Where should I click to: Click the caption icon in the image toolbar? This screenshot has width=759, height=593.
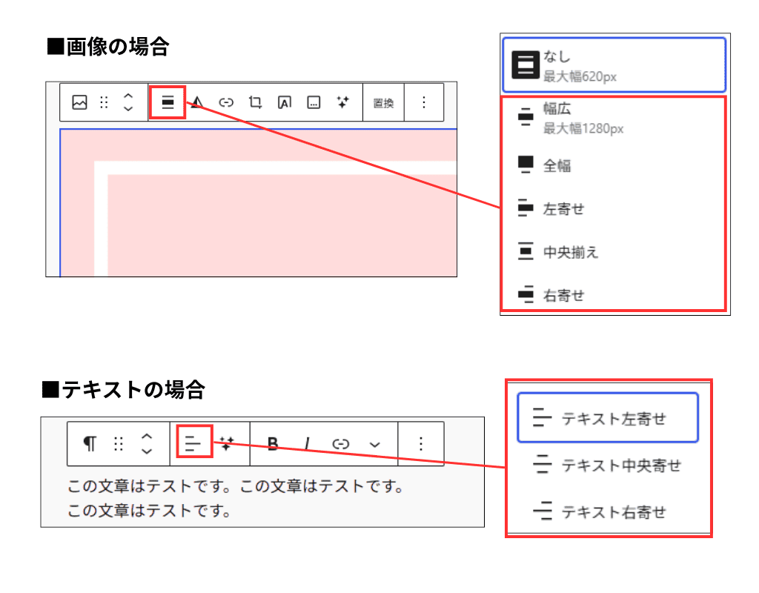coord(312,102)
